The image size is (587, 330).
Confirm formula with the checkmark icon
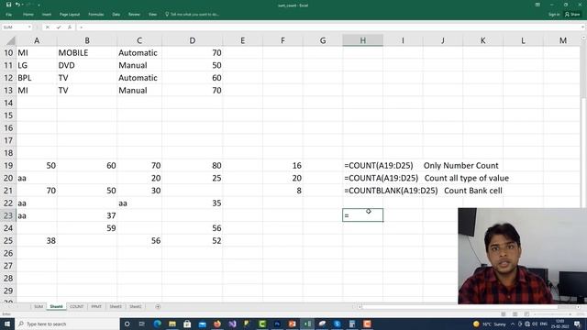(x=59, y=27)
